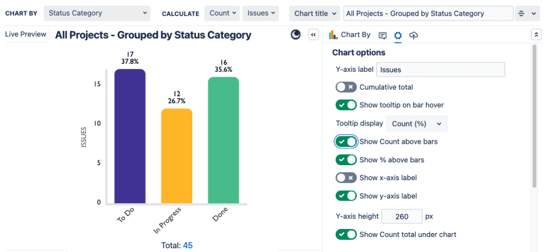Turn off Show tooltip on bar hover
Image resolution: width=550 pixels, height=252 pixels.
pos(346,105)
